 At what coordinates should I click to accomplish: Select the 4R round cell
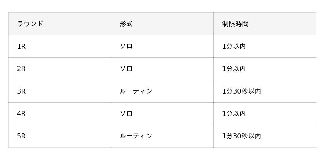[60, 114]
